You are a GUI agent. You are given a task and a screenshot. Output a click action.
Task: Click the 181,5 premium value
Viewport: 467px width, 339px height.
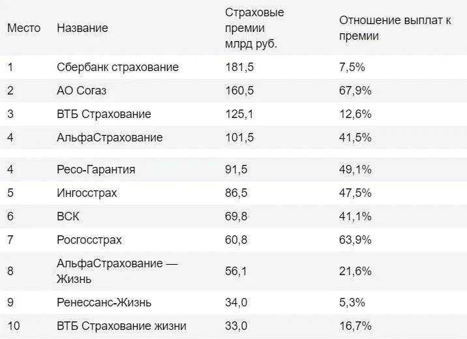(x=239, y=67)
